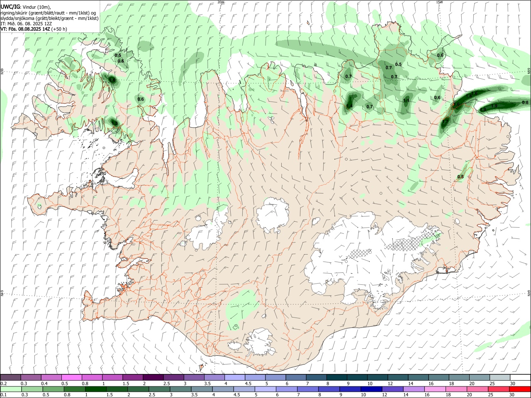The width and height of the screenshot is (531, 398).
Task: Pick the pink swatch above rain label 18
Action: (456, 389)
